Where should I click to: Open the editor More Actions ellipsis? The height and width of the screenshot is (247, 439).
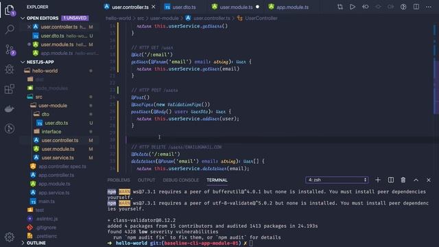point(429,7)
